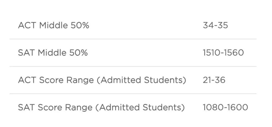Select the 1080-1600 SAT range value
272x127 pixels.
coord(225,107)
